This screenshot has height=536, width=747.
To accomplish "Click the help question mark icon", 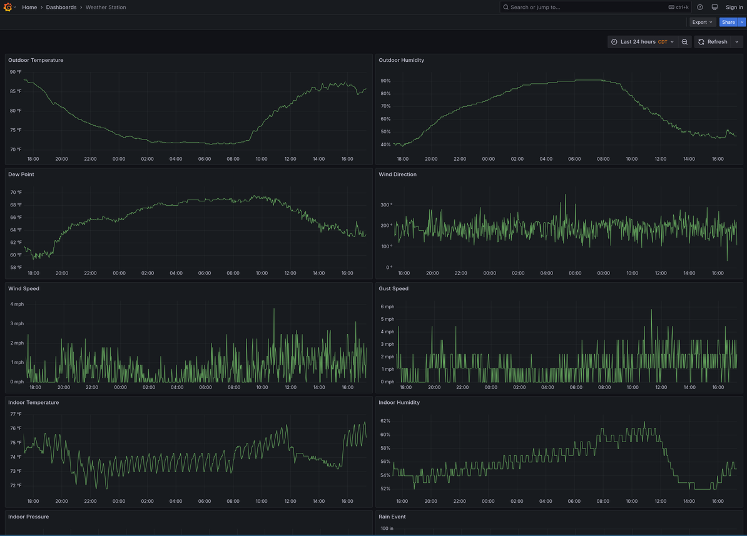I will [699, 8].
